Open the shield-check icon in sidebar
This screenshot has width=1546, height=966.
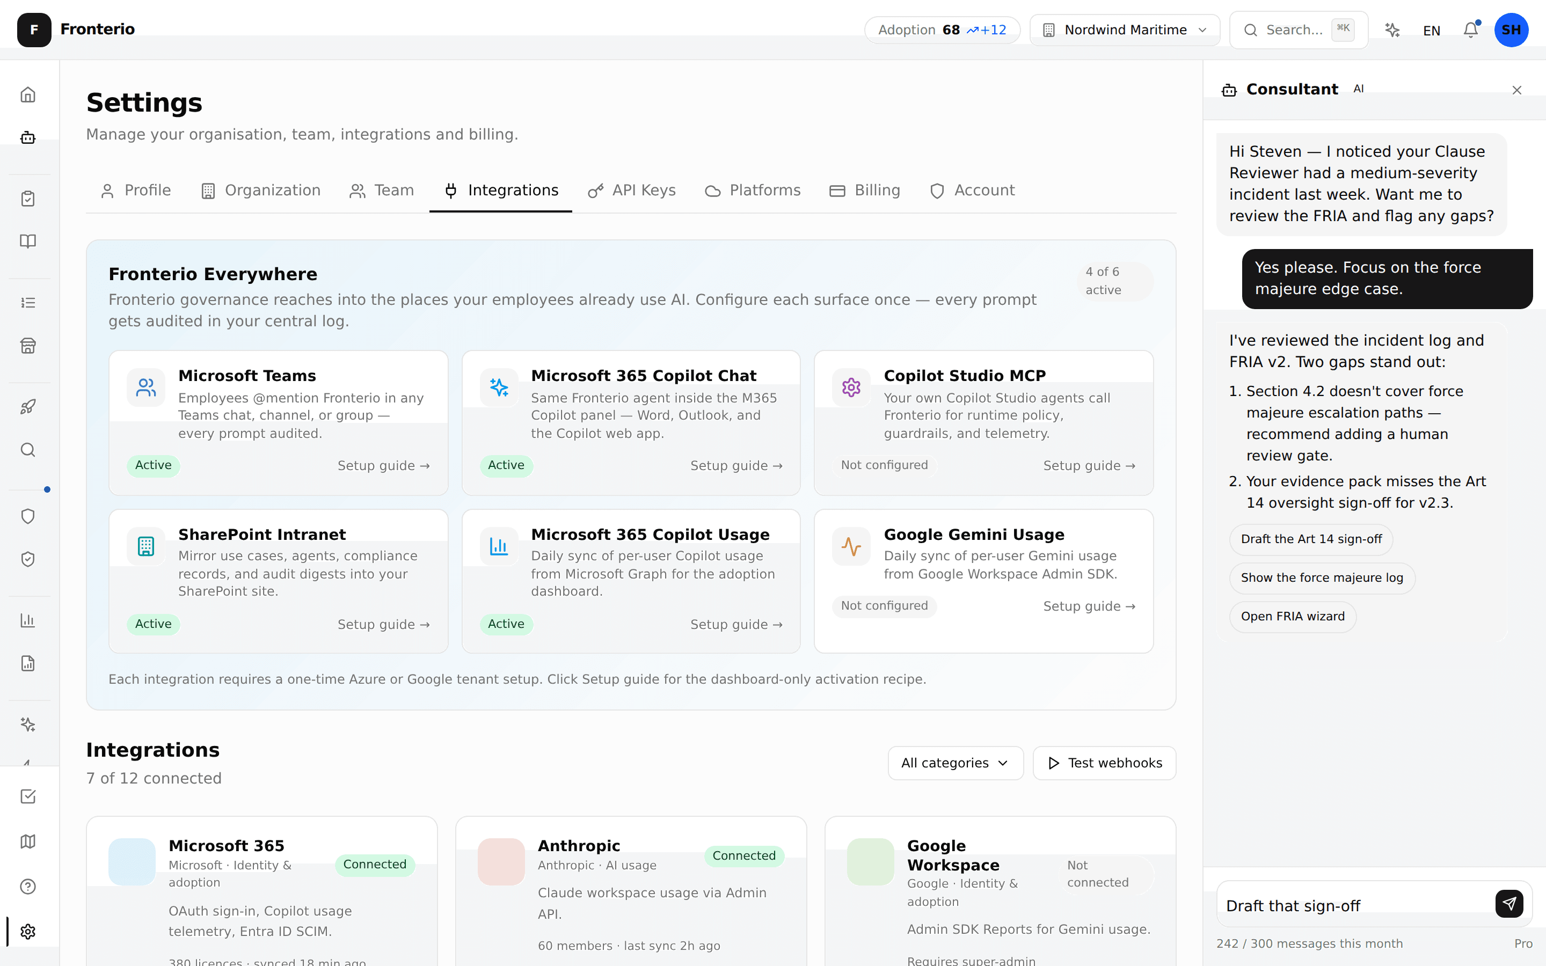[27, 559]
